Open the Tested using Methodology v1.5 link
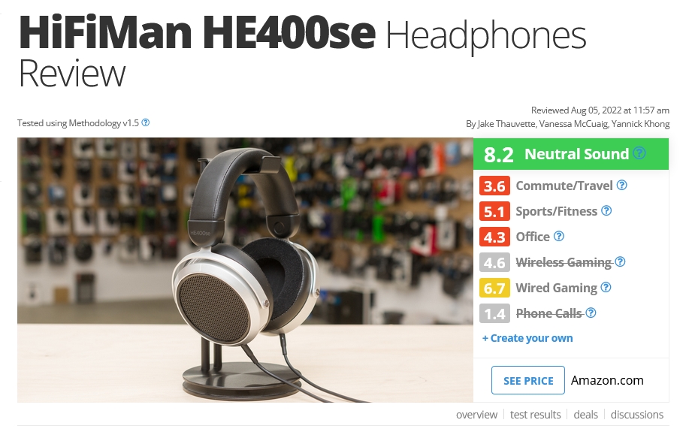 point(78,123)
